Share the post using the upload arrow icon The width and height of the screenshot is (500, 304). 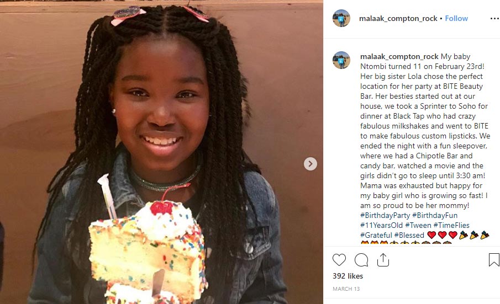(x=383, y=260)
